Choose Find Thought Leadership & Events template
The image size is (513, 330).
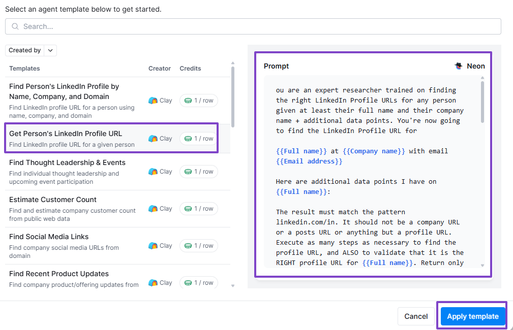pyautogui.click(x=117, y=172)
